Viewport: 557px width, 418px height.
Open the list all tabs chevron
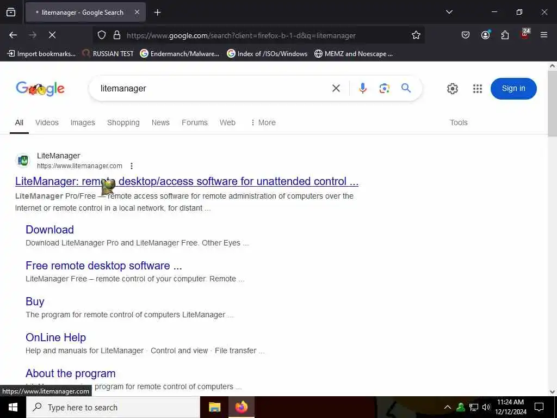449,12
